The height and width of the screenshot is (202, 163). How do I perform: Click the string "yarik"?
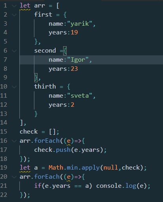tap(79, 24)
